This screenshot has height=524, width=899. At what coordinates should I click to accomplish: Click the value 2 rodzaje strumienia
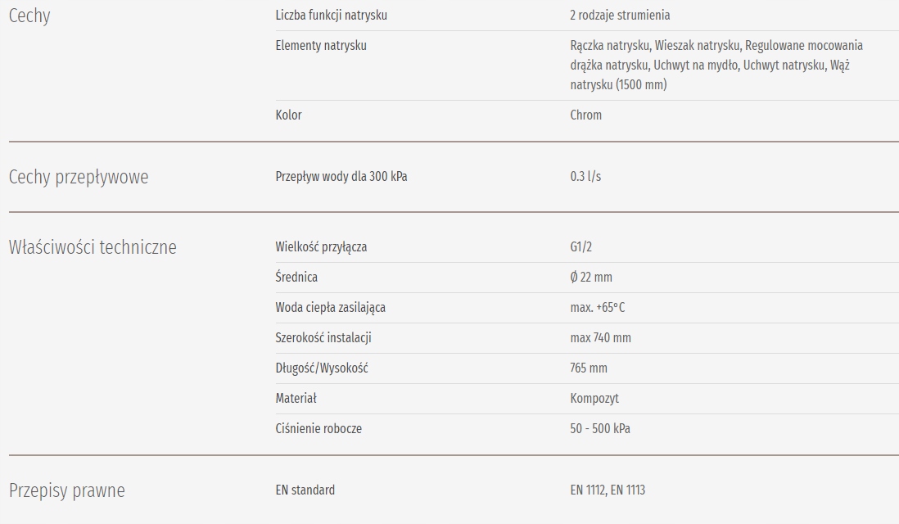(x=621, y=16)
